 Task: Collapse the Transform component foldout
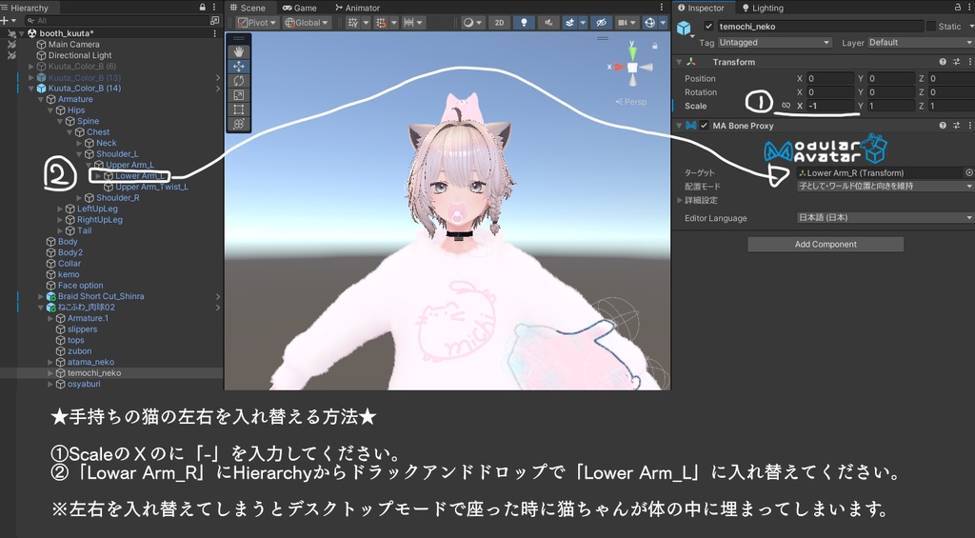pos(680,62)
